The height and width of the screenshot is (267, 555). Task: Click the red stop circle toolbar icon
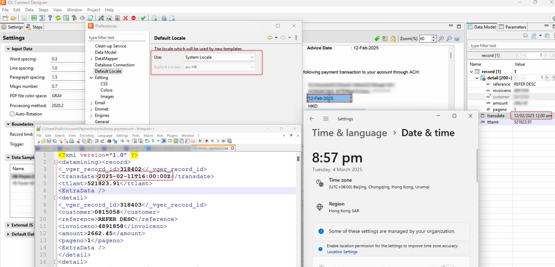coord(134,18)
